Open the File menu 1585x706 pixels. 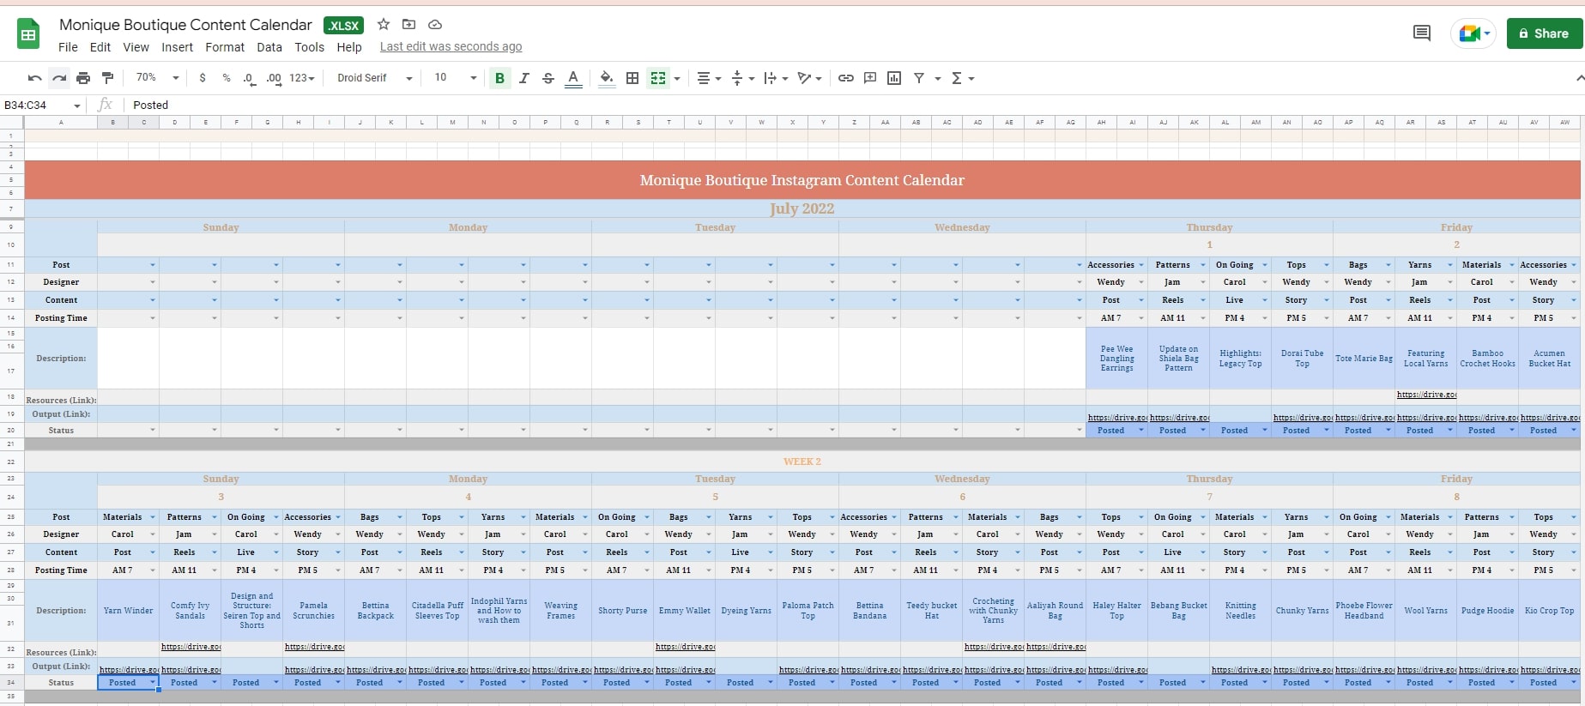(x=68, y=47)
